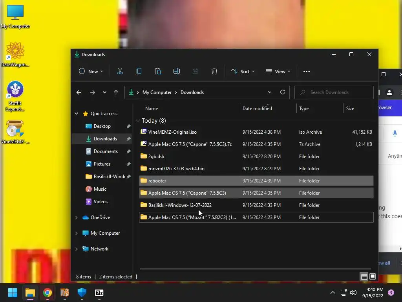Click Chrome icon in taskbar

click(48, 293)
